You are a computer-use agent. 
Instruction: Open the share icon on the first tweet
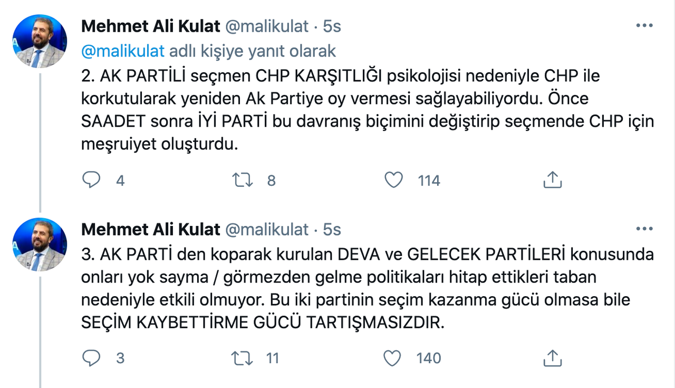tap(553, 180)
